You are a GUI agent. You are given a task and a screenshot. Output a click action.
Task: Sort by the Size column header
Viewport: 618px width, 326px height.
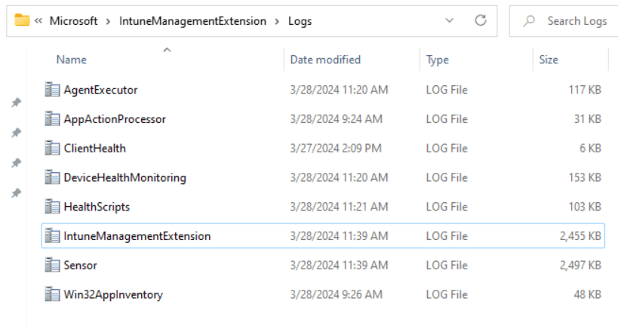[549, 60]
